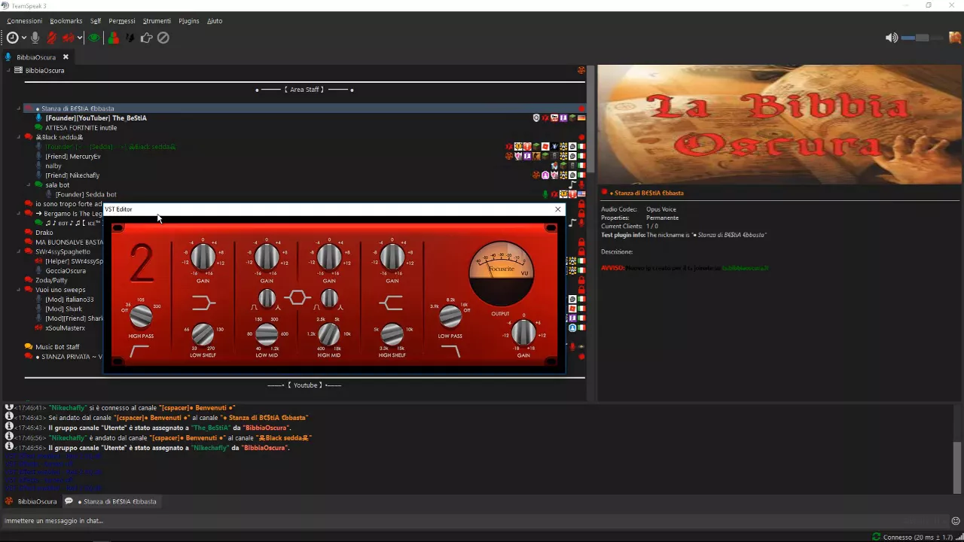Click the HIGH PASS knob in VST Editor
The height and width of the screenshot is (542, 964).
click(141, 317)
